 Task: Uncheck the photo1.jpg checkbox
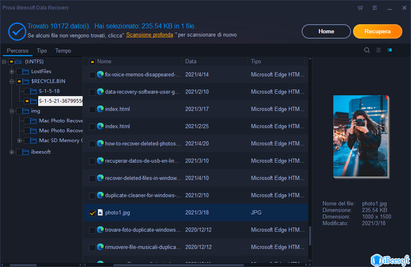(92, 213)
